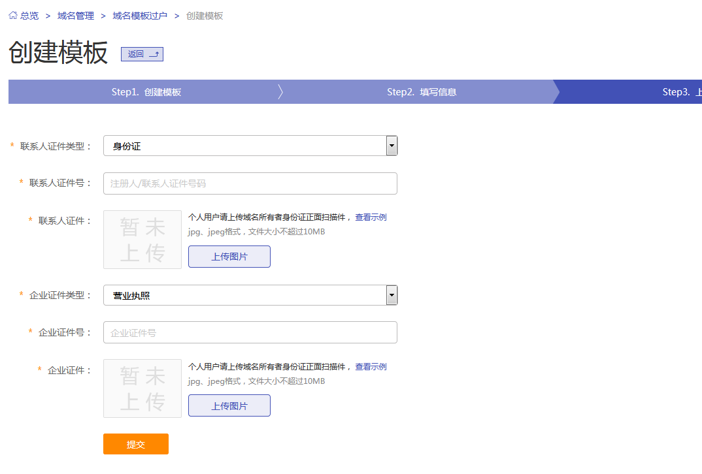Expand the 联系人证件类型 dropdown showing 身份证
The width and height of the screenshot is (702, 474).
(x=250, y=146)
